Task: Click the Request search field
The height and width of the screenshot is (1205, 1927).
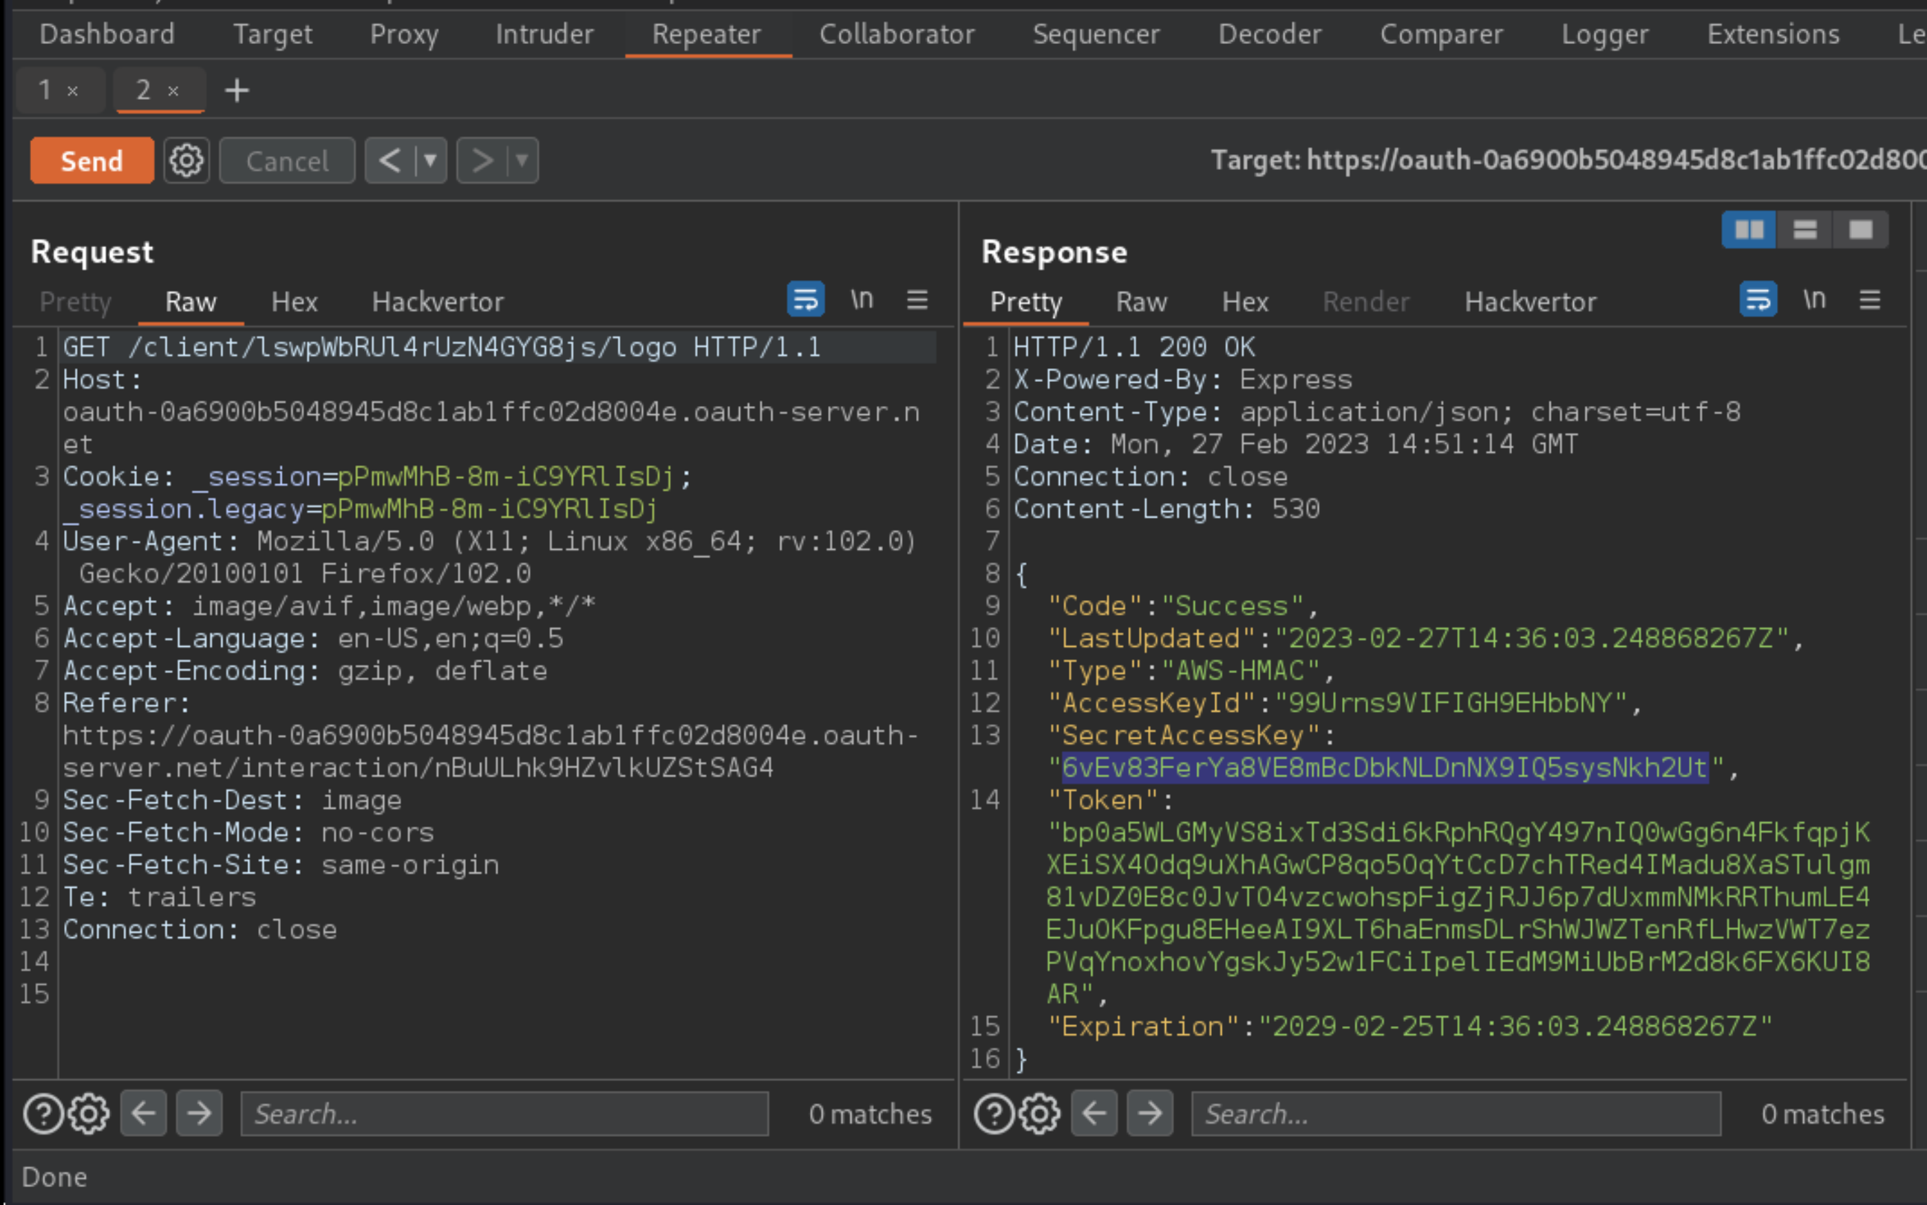Action: click(x=504, y=1113)
